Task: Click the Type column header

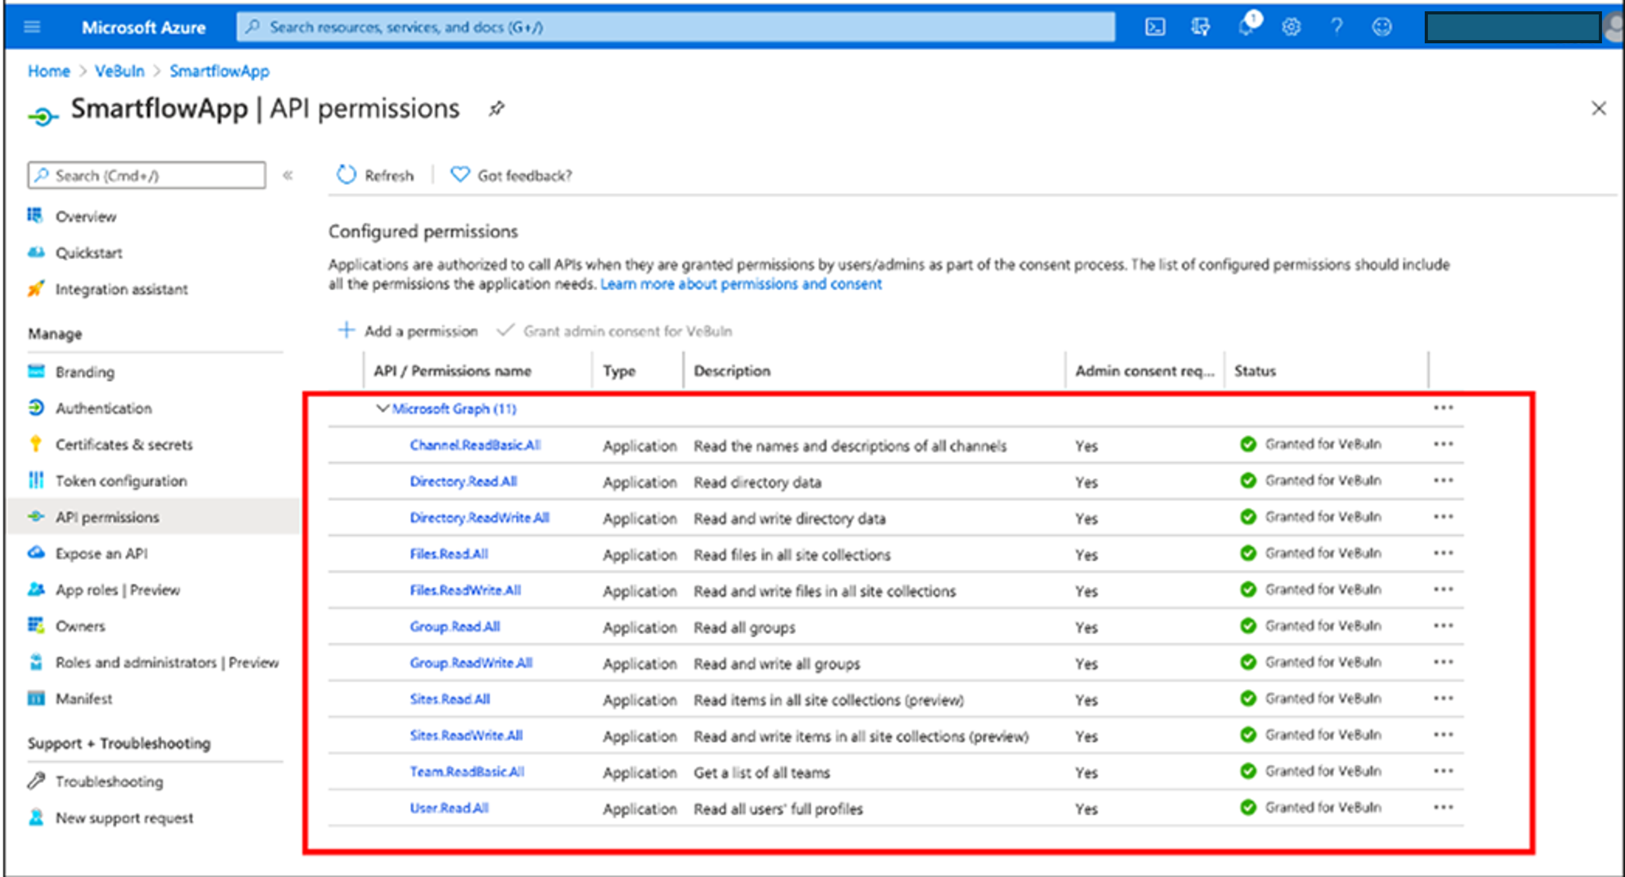Action: pyautogui.click(x=619, y=371)
